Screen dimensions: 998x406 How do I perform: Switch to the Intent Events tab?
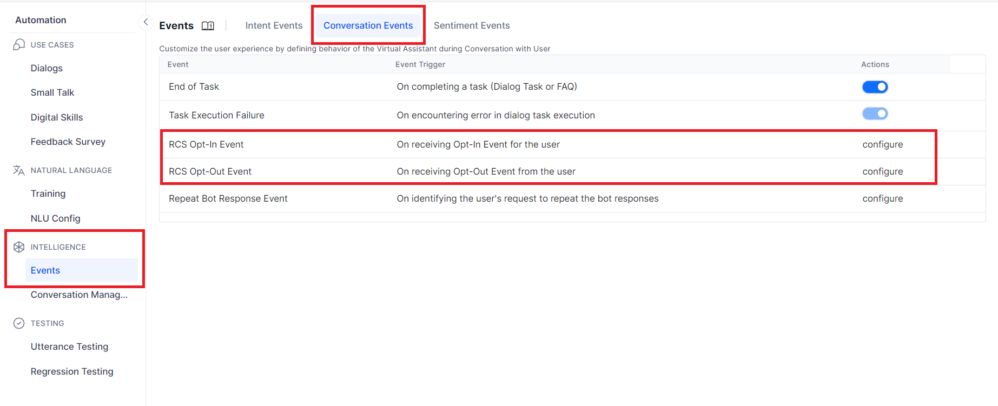pos(274,25)
